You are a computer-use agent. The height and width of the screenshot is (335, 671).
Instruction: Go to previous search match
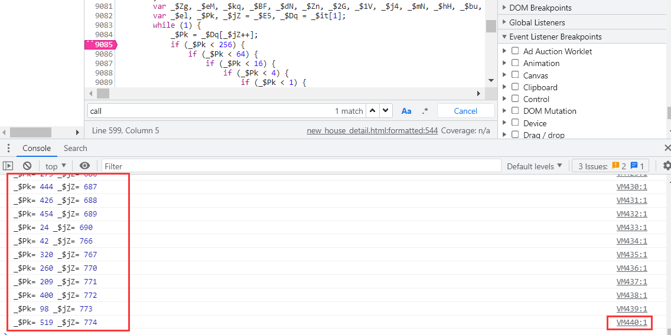pyautogui.click(x=373, y=111)
